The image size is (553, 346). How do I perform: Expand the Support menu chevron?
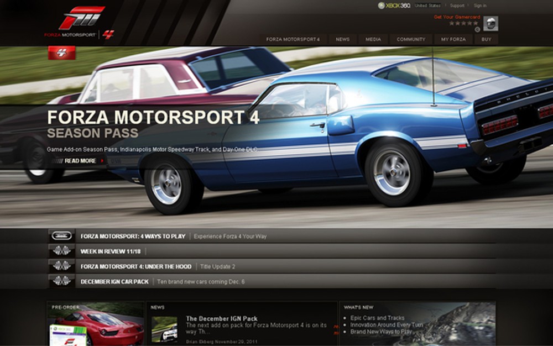[x=467, y=5]
